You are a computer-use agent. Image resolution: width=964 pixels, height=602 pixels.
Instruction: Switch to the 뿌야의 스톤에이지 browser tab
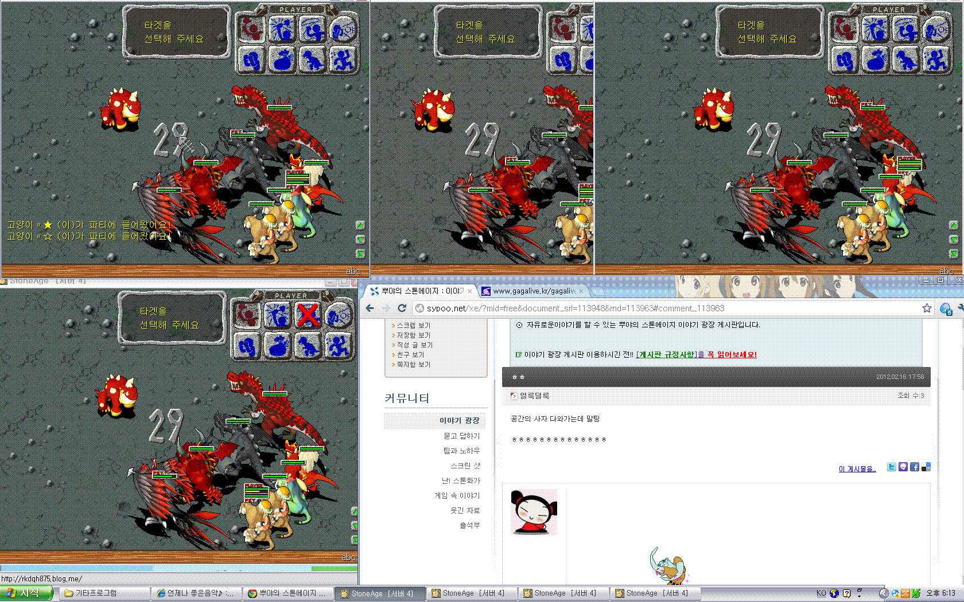point(422,291)
